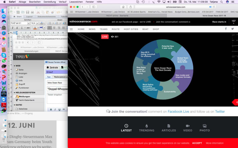Center text alignment in Word
This screenshot has width=238, height=148.
click(54, 28)
